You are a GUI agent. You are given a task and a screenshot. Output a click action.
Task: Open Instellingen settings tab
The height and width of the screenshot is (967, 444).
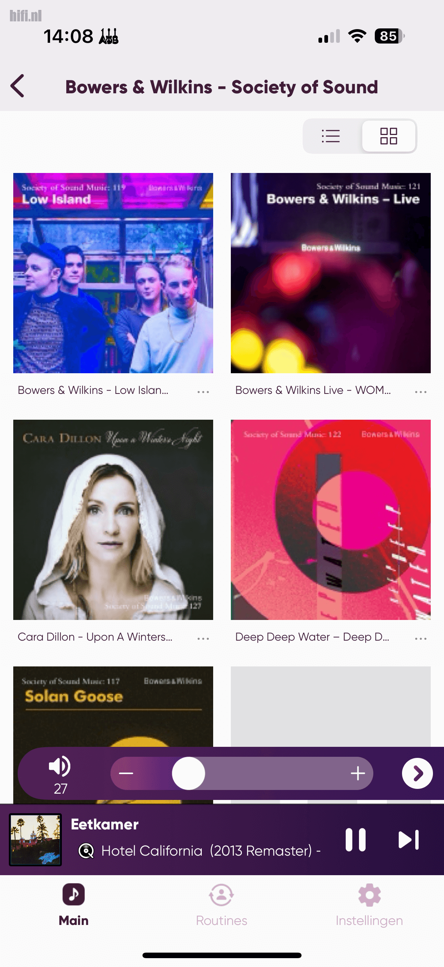pos(369,905)
